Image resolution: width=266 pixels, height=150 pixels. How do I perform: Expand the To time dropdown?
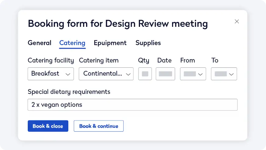click(x=224, y=74)
